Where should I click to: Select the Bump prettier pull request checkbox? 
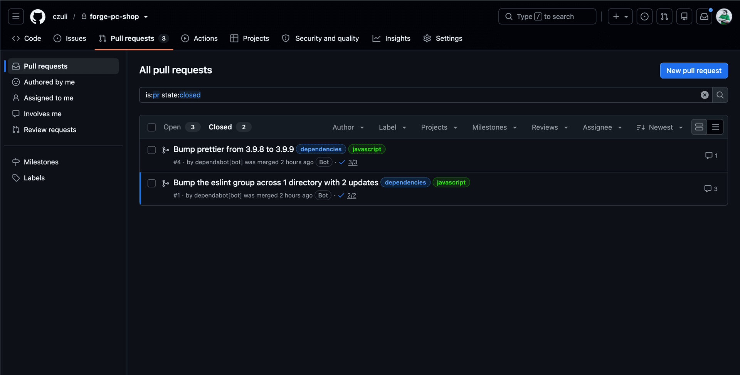tap(151, 150)
